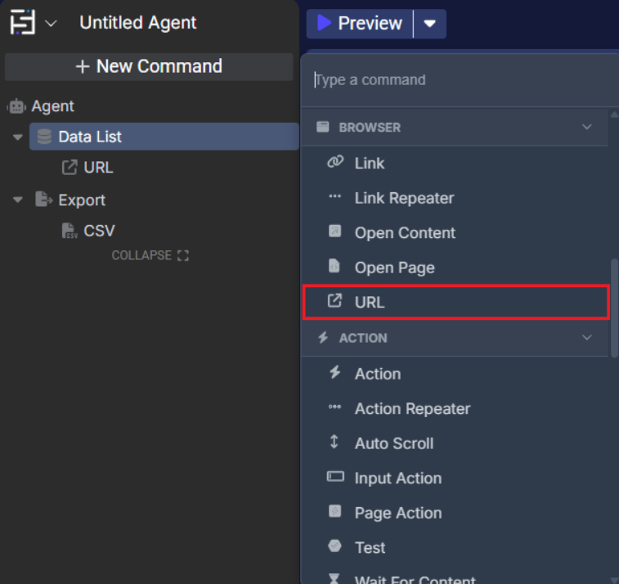Select the Open Content command icon
Image resolution: width=619 pixels, height=584 pixels.
point(334,231)
